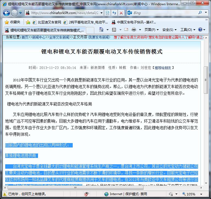Click the vertical scrollbar thumb

pos(206,80)
